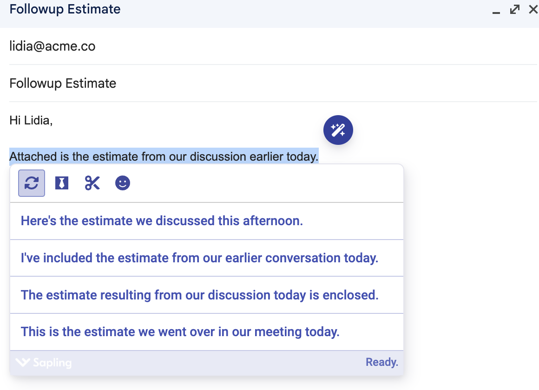This screenshot has width=539, height=390.
Task: Click the highlighted "Attached is the estimate" sentence
Action: [x=164, y=156]
